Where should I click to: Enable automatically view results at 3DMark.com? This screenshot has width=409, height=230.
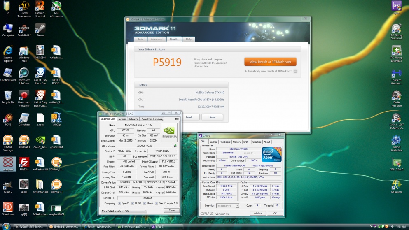pyautogui.click(x=295, y=71)
